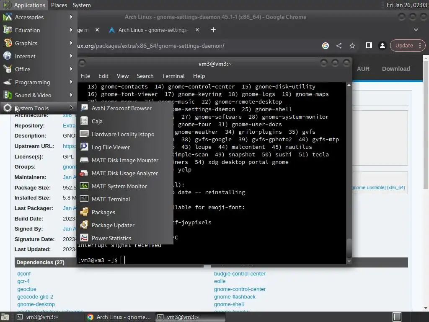Open Chrome three-dot menu
The width and height of the screenshot is (429, 322).
pos(420,45)
